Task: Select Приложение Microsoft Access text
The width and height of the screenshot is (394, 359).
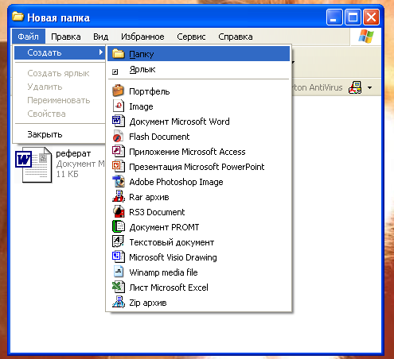Action: point(187,152)
